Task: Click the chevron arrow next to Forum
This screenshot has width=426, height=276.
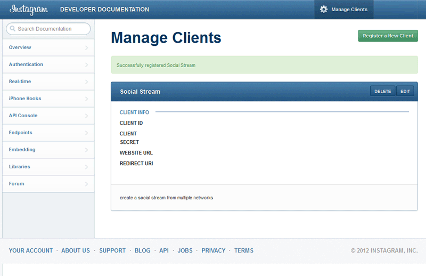Action: [87, 184]
